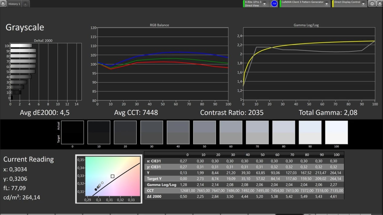The image size is (383, 215).
Task: Click the collapse arrow at top-right
Action: pos(379,4)
